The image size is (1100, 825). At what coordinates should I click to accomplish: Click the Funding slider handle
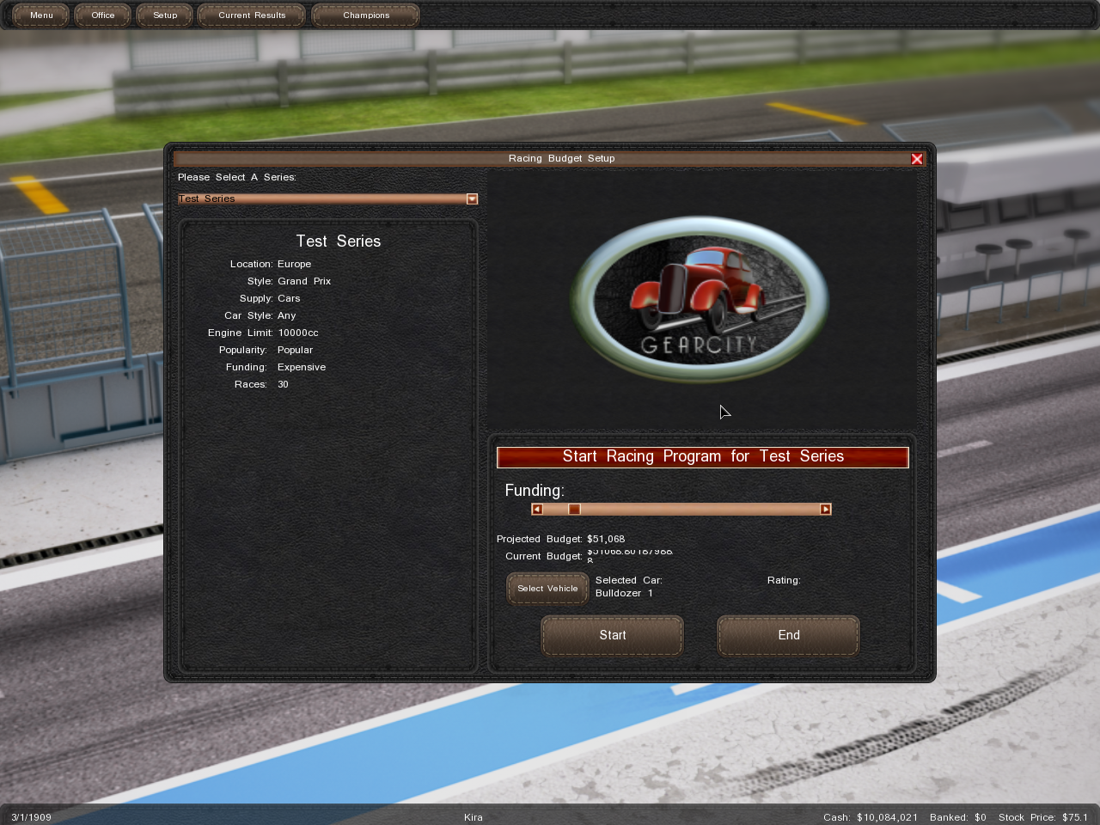point(574,510)
